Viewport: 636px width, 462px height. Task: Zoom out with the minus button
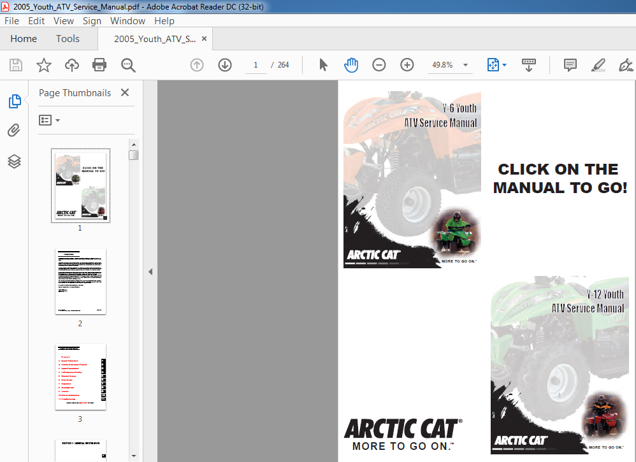pos(379,65)
